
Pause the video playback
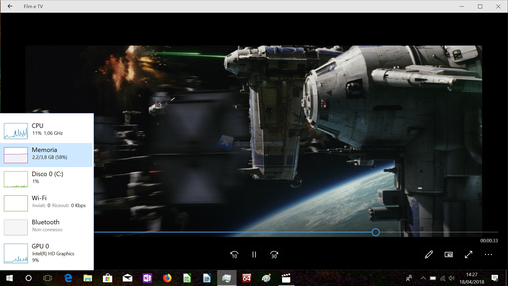[254, 254]
